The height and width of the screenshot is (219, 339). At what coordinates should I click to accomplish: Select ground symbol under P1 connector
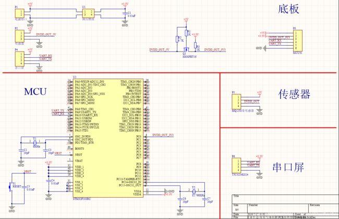coord(30,22)
